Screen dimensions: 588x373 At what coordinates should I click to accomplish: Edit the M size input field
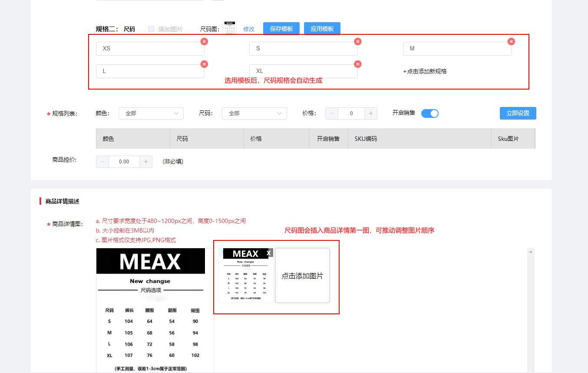pyautogui.click(x=457, y=49)
